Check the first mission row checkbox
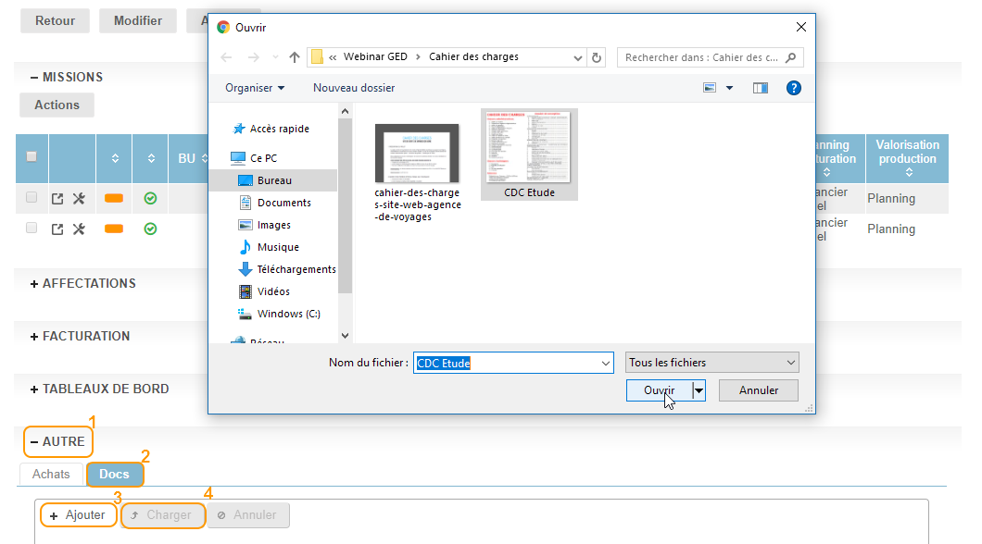 [31, 198]
